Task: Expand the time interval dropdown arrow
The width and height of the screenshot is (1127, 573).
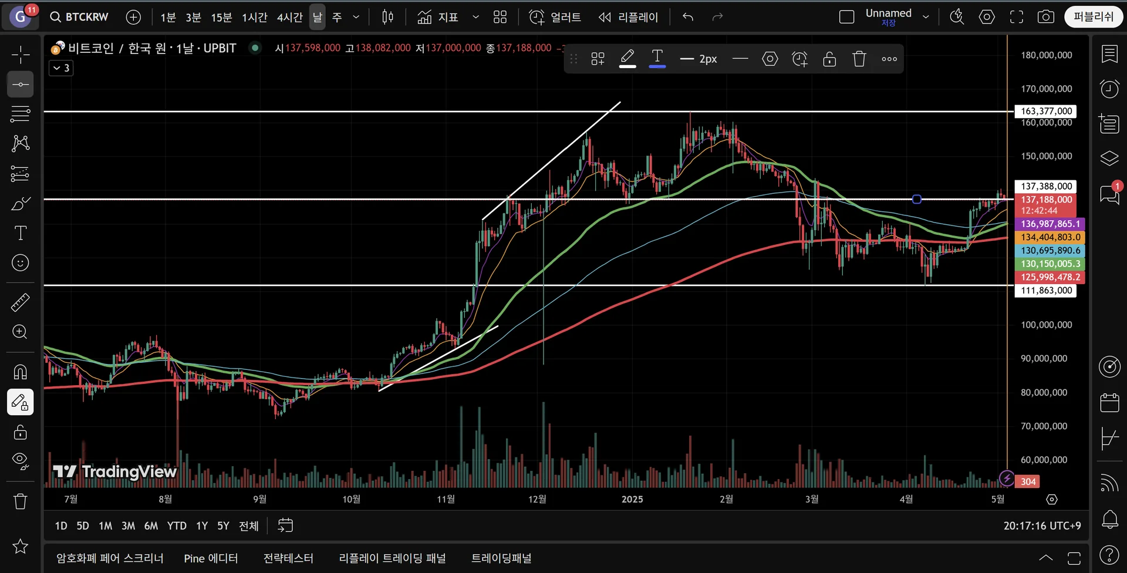Action: click(x=356, y=17)
